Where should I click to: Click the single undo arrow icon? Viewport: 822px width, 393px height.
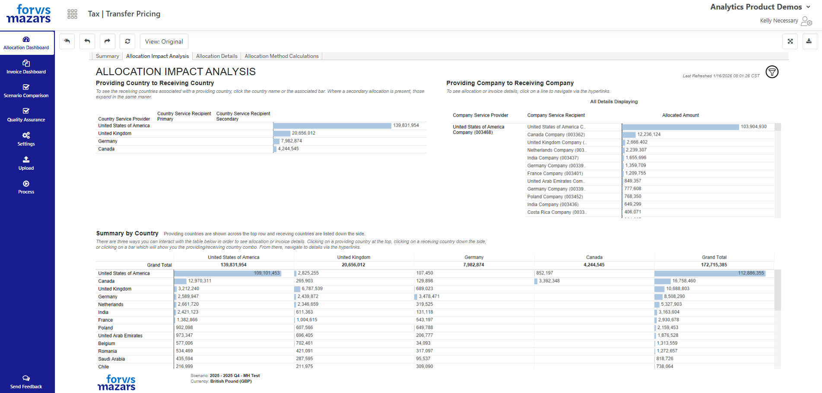pos(87,41)
